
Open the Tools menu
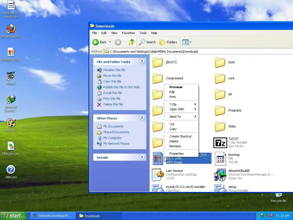pos(143,33)
